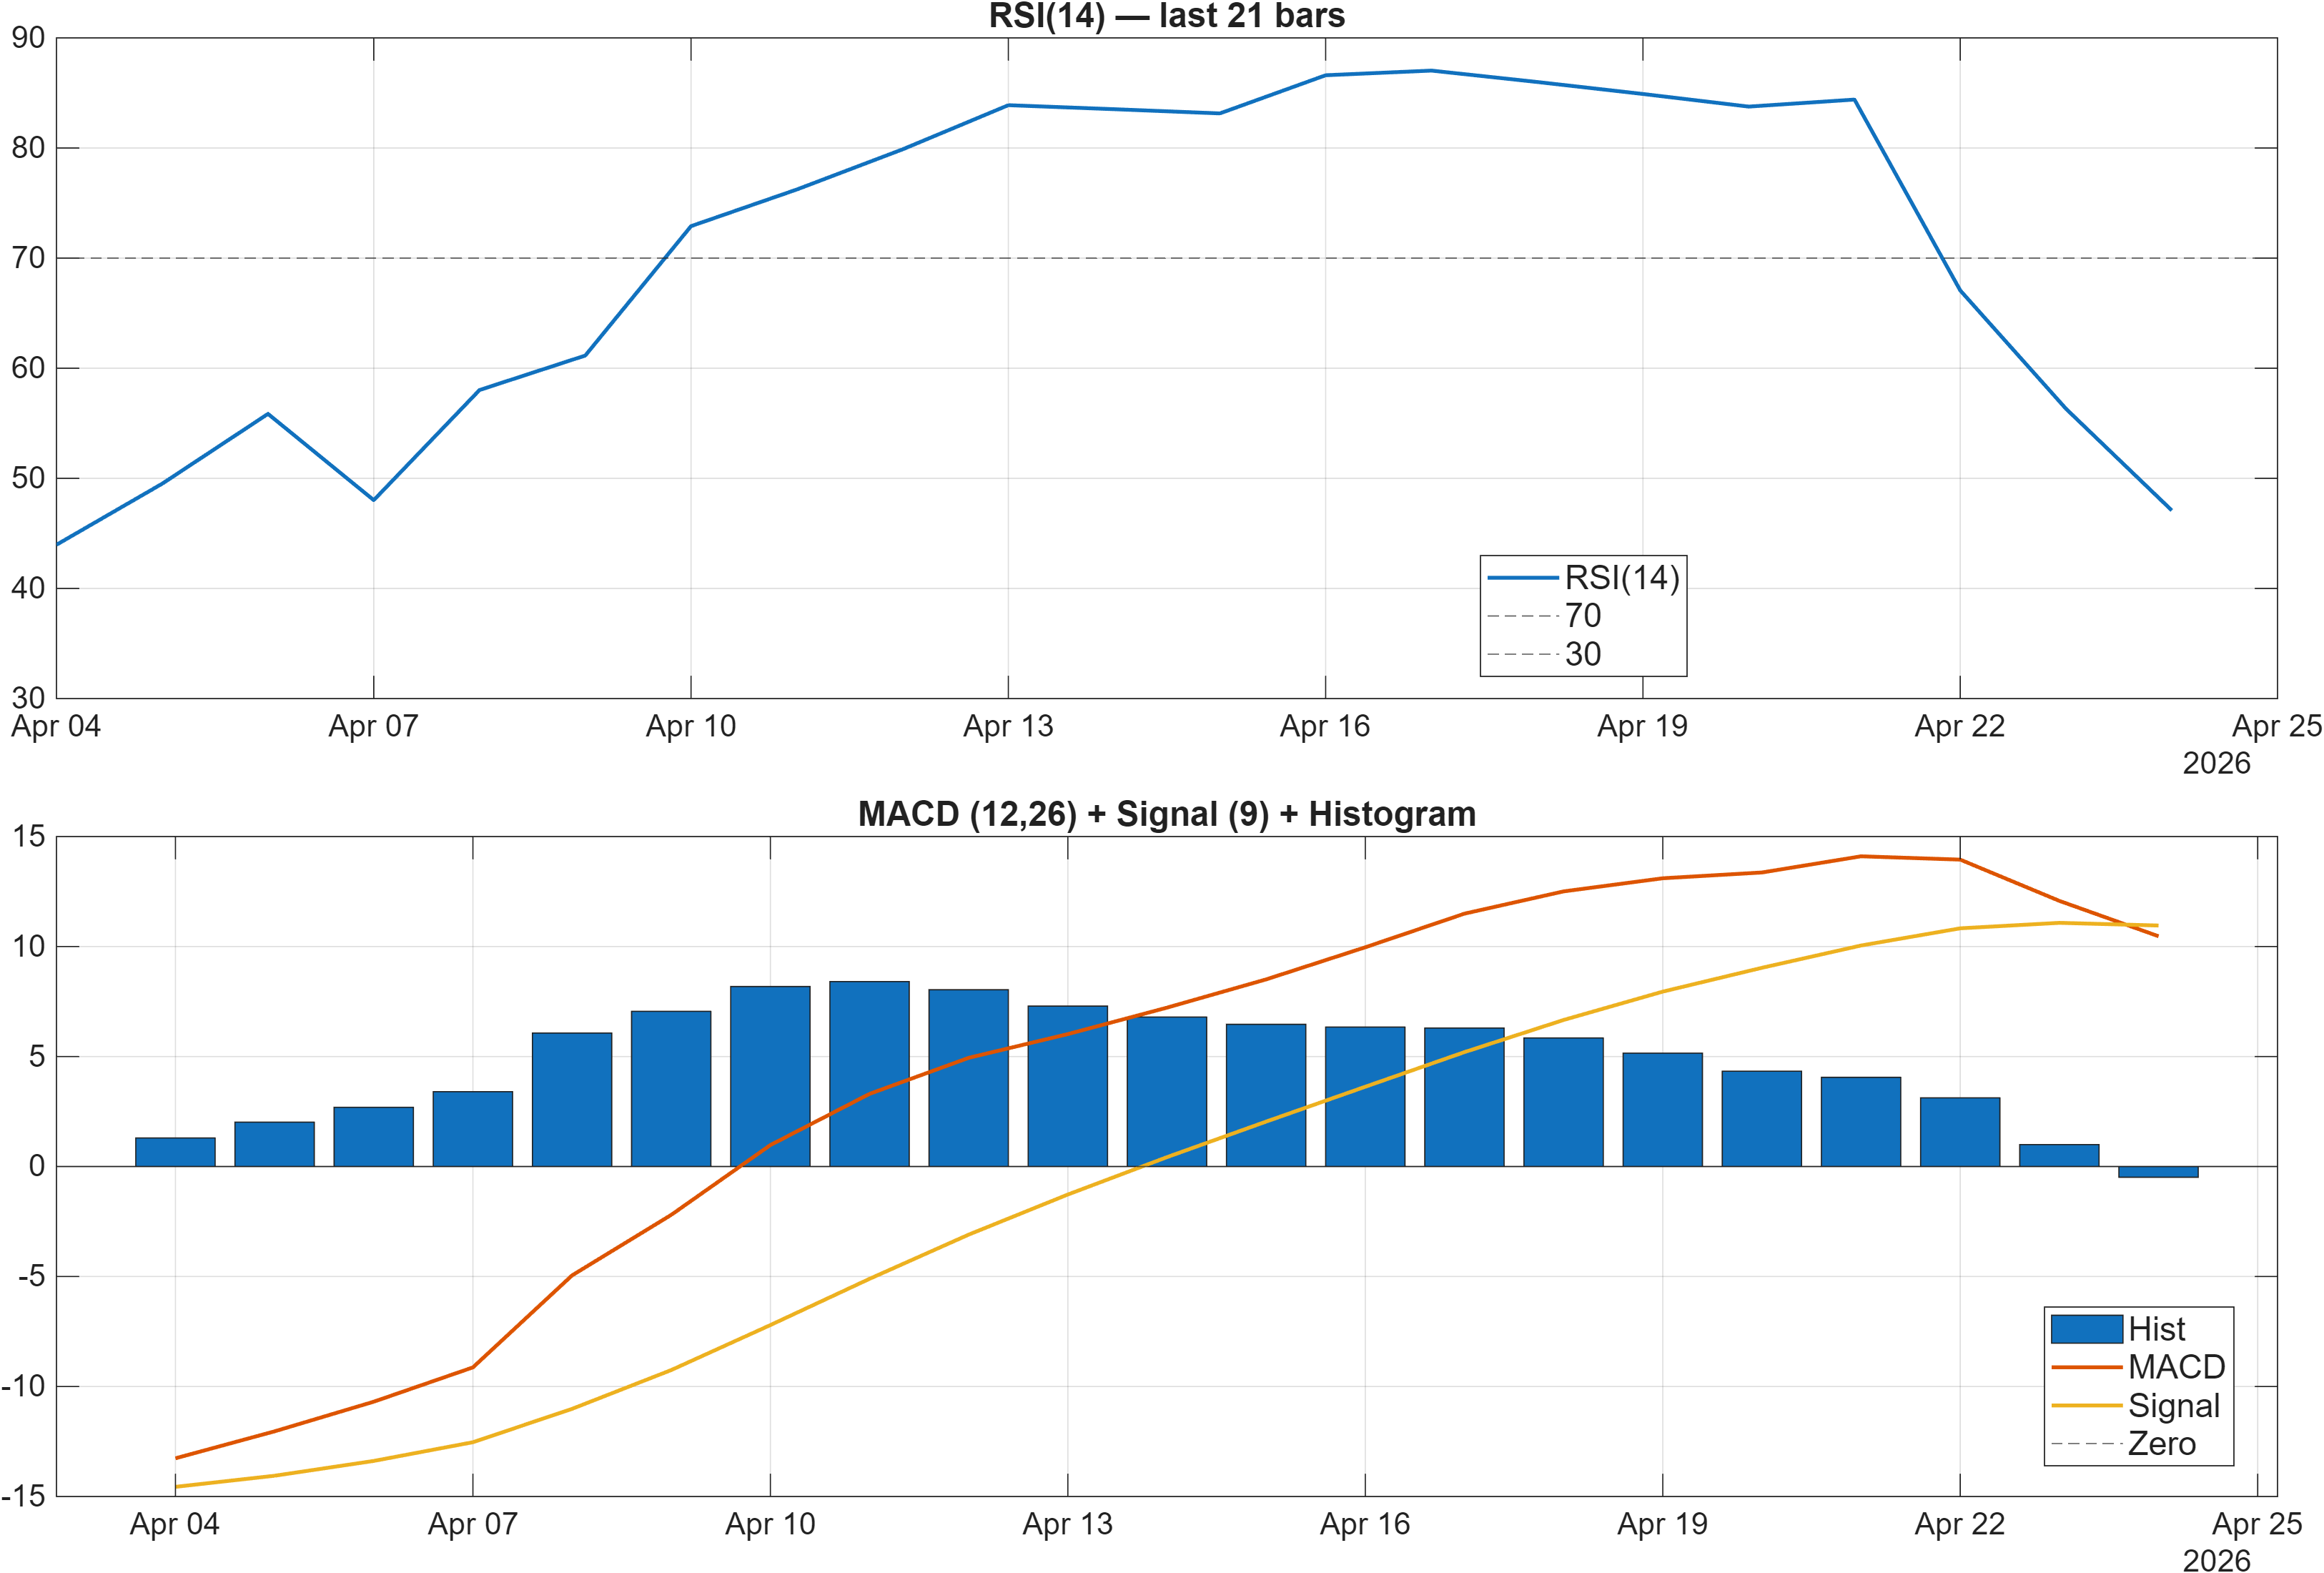
Task: Click the tallest histogram bar after Apr 10
Action: tap(869, 1074)
